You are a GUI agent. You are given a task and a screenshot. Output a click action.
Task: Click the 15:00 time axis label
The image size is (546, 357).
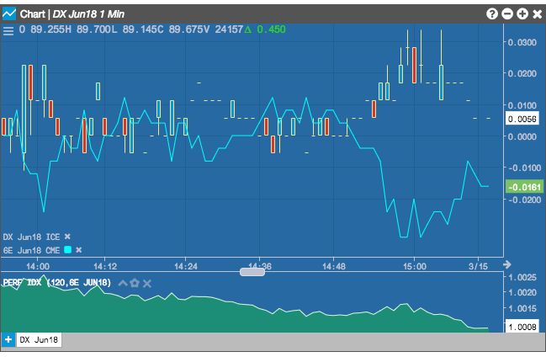[x=415, y=266]
